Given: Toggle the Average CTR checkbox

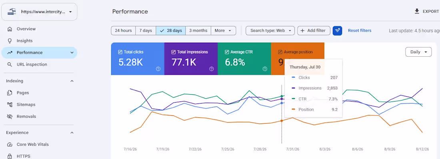Looking at the screenshot, I should click(x=227, y=52).
